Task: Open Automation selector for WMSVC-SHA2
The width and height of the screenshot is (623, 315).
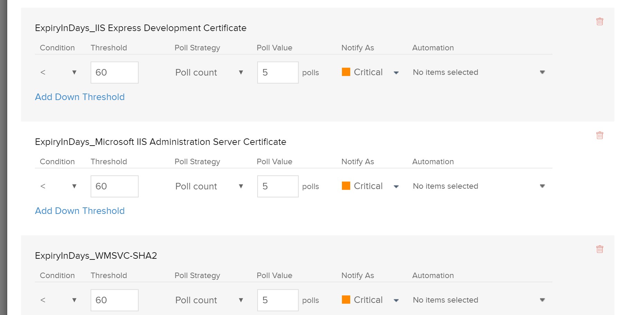Action: coord(478,300)
